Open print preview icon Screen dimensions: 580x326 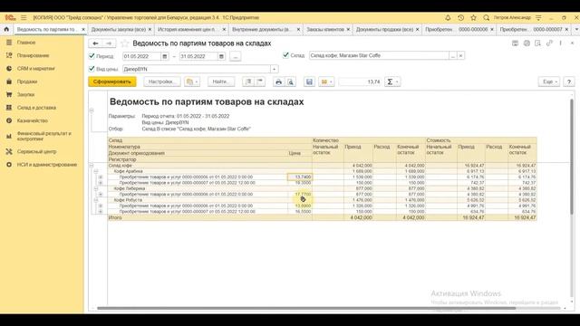click(290, 81)
